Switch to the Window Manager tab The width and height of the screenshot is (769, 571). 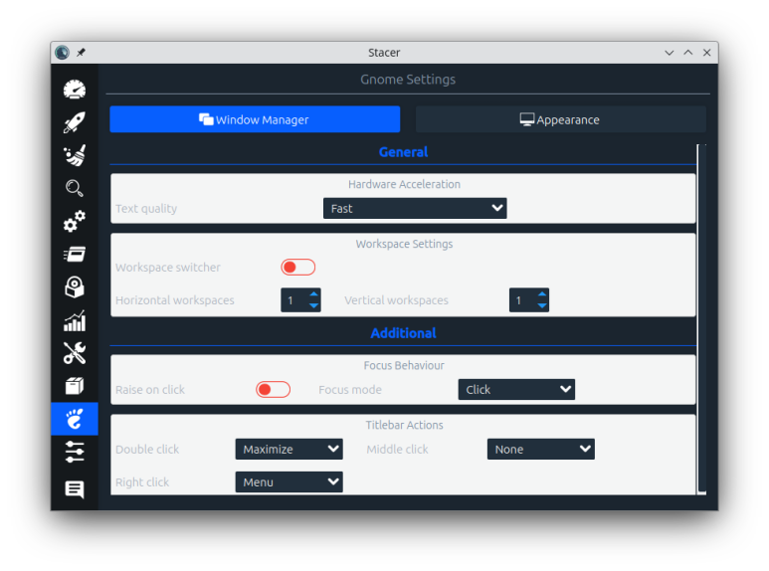click(255, 119)
